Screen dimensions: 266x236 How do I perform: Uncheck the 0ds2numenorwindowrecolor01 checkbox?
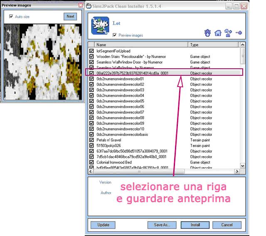(x=91, y=79)
